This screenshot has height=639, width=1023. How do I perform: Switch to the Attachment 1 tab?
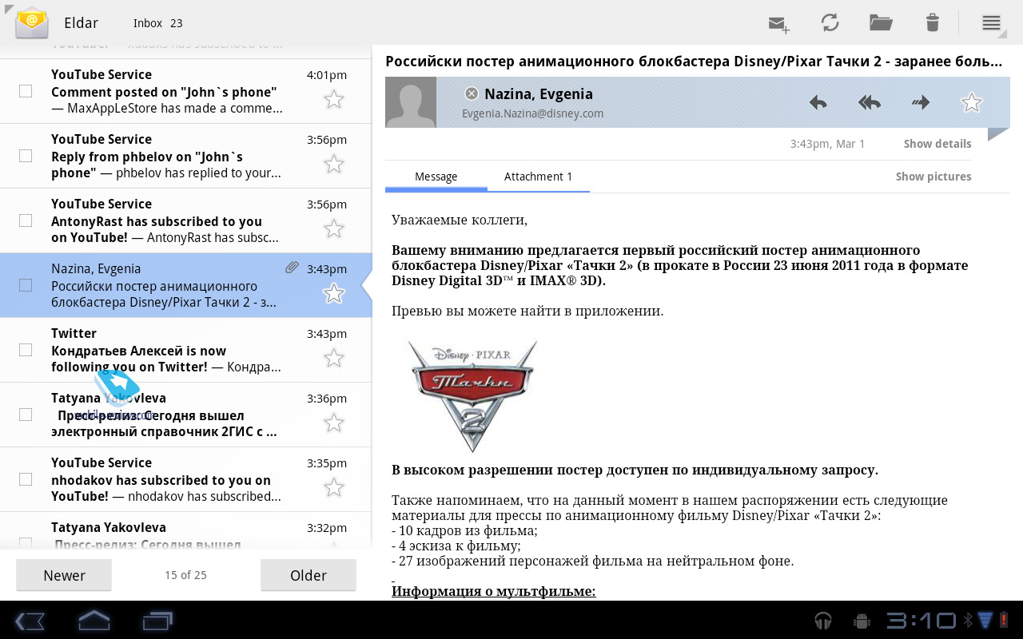click(x=538, y=177)
